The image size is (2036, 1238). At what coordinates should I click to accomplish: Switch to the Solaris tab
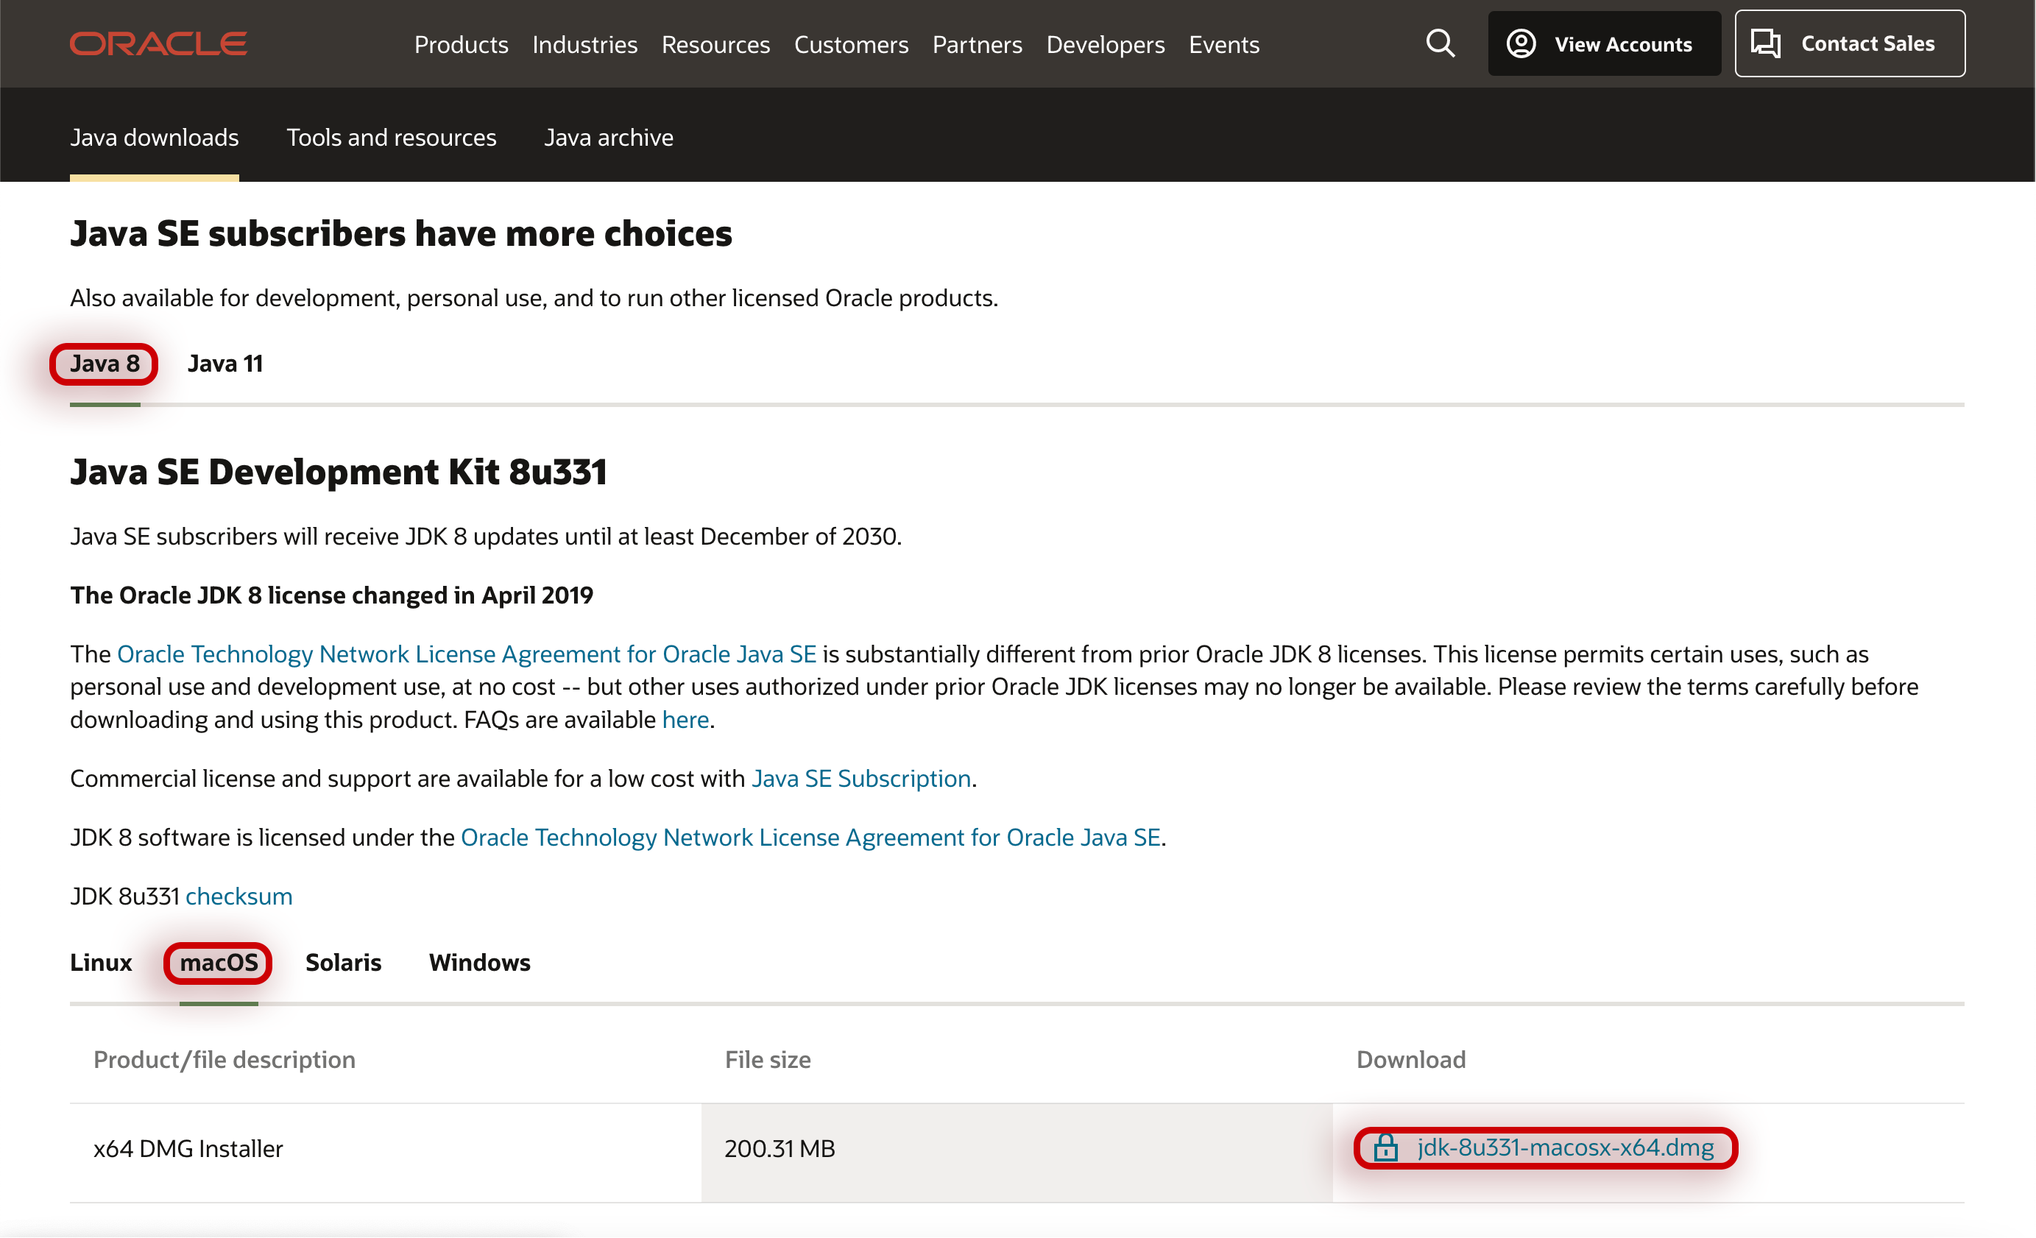[x=343, y=963]
